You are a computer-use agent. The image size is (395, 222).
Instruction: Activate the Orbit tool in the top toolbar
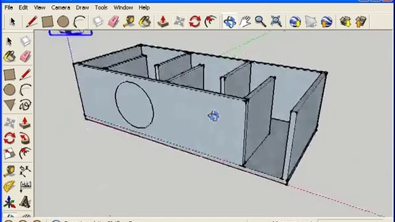[x=230, y=22]
